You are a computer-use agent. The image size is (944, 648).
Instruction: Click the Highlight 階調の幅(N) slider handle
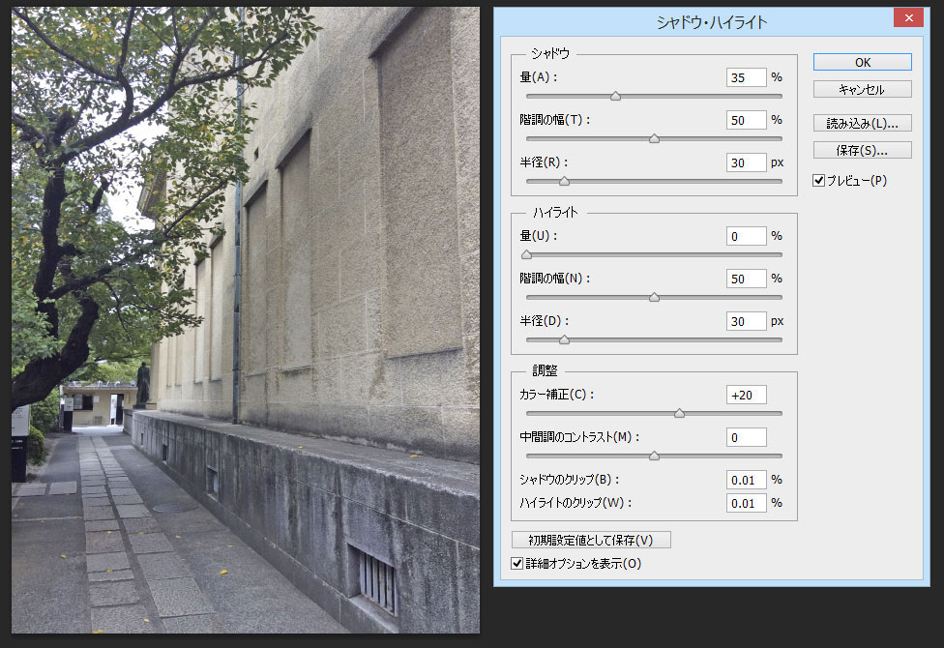pos(654,297)
